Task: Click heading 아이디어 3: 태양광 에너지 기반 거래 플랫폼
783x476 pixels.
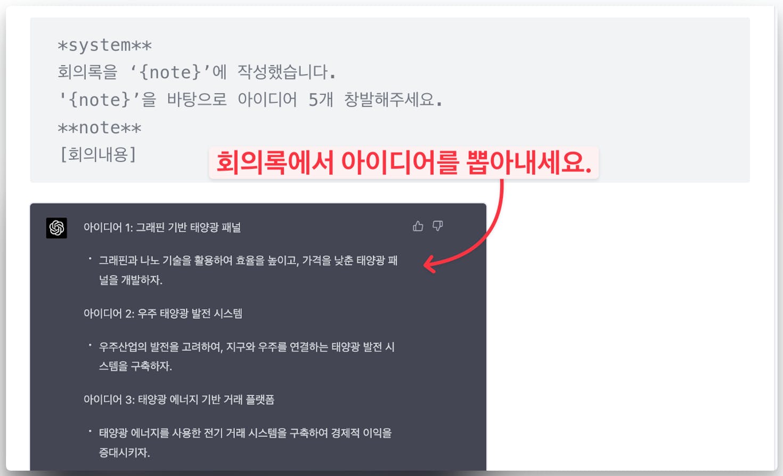Action: [179, 400]
